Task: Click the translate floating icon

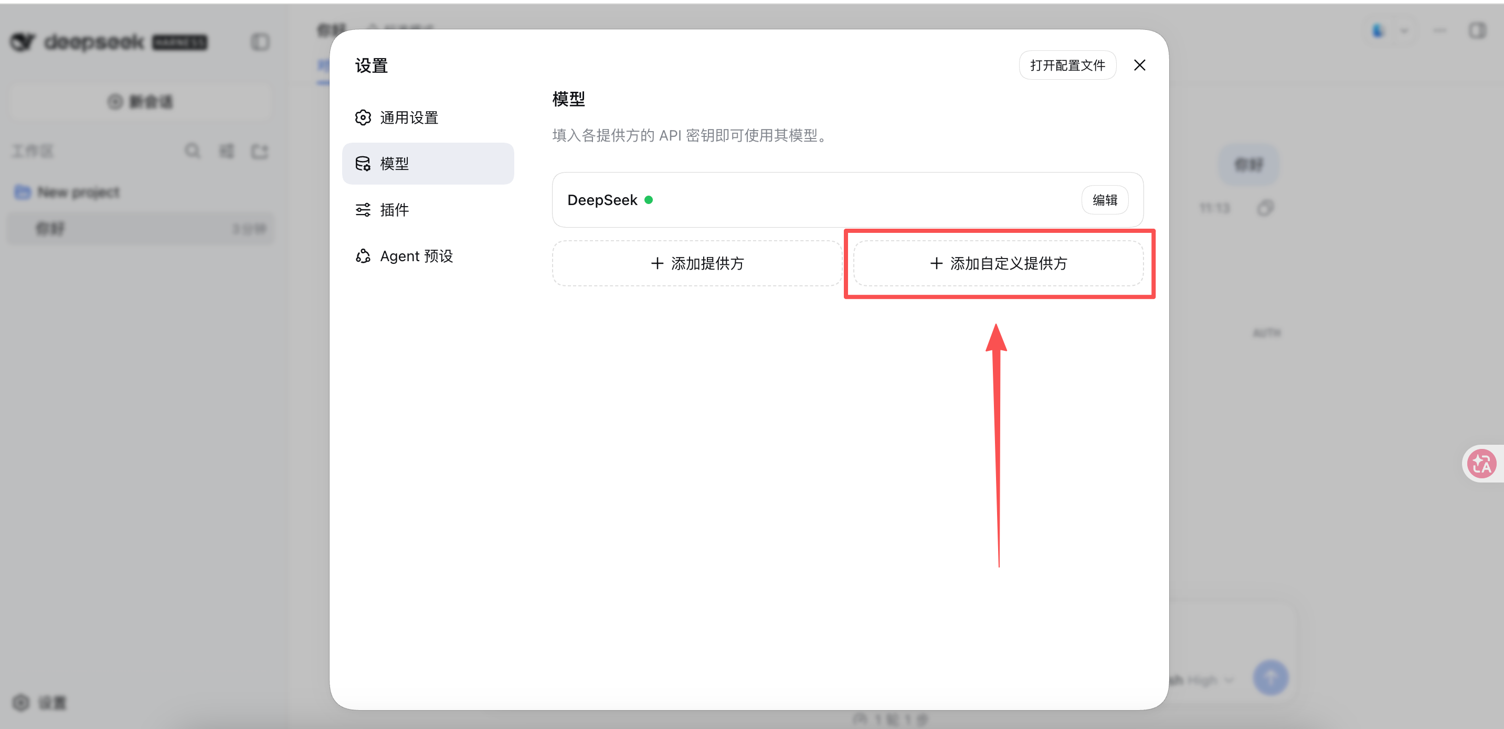Action: click(1482, 464)
